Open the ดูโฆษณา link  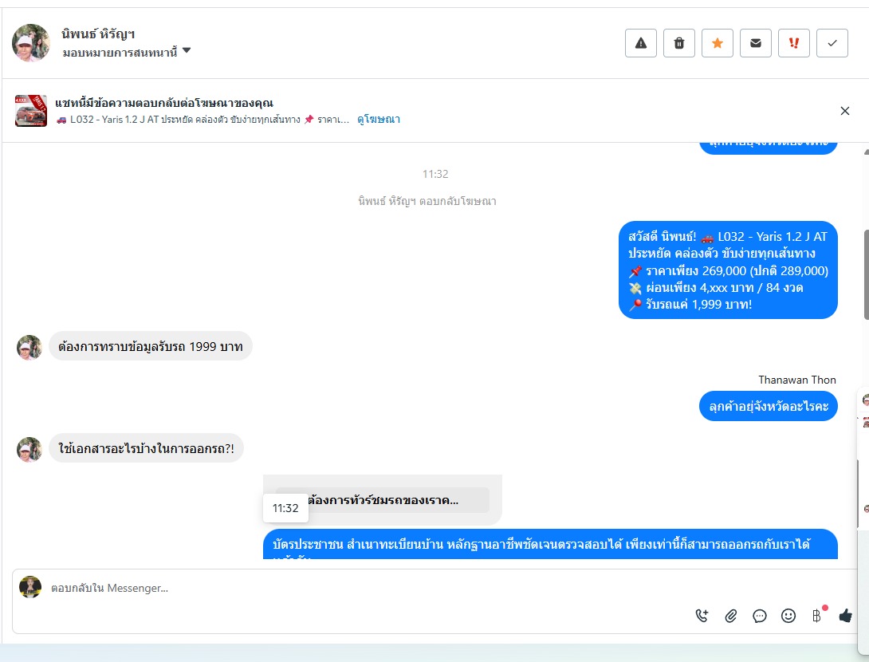[379, 119]
